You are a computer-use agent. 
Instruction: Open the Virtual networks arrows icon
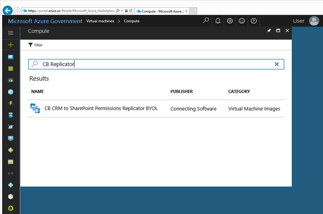pos(10,173)
